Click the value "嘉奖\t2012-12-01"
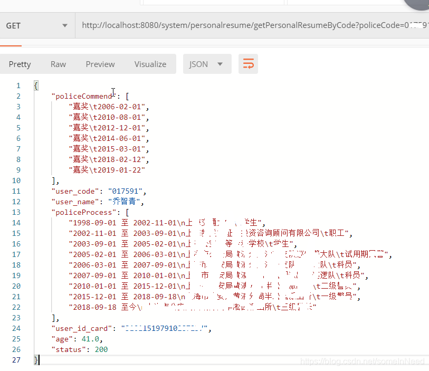Viewport: 429px width, 371px height. pos(107,128)
